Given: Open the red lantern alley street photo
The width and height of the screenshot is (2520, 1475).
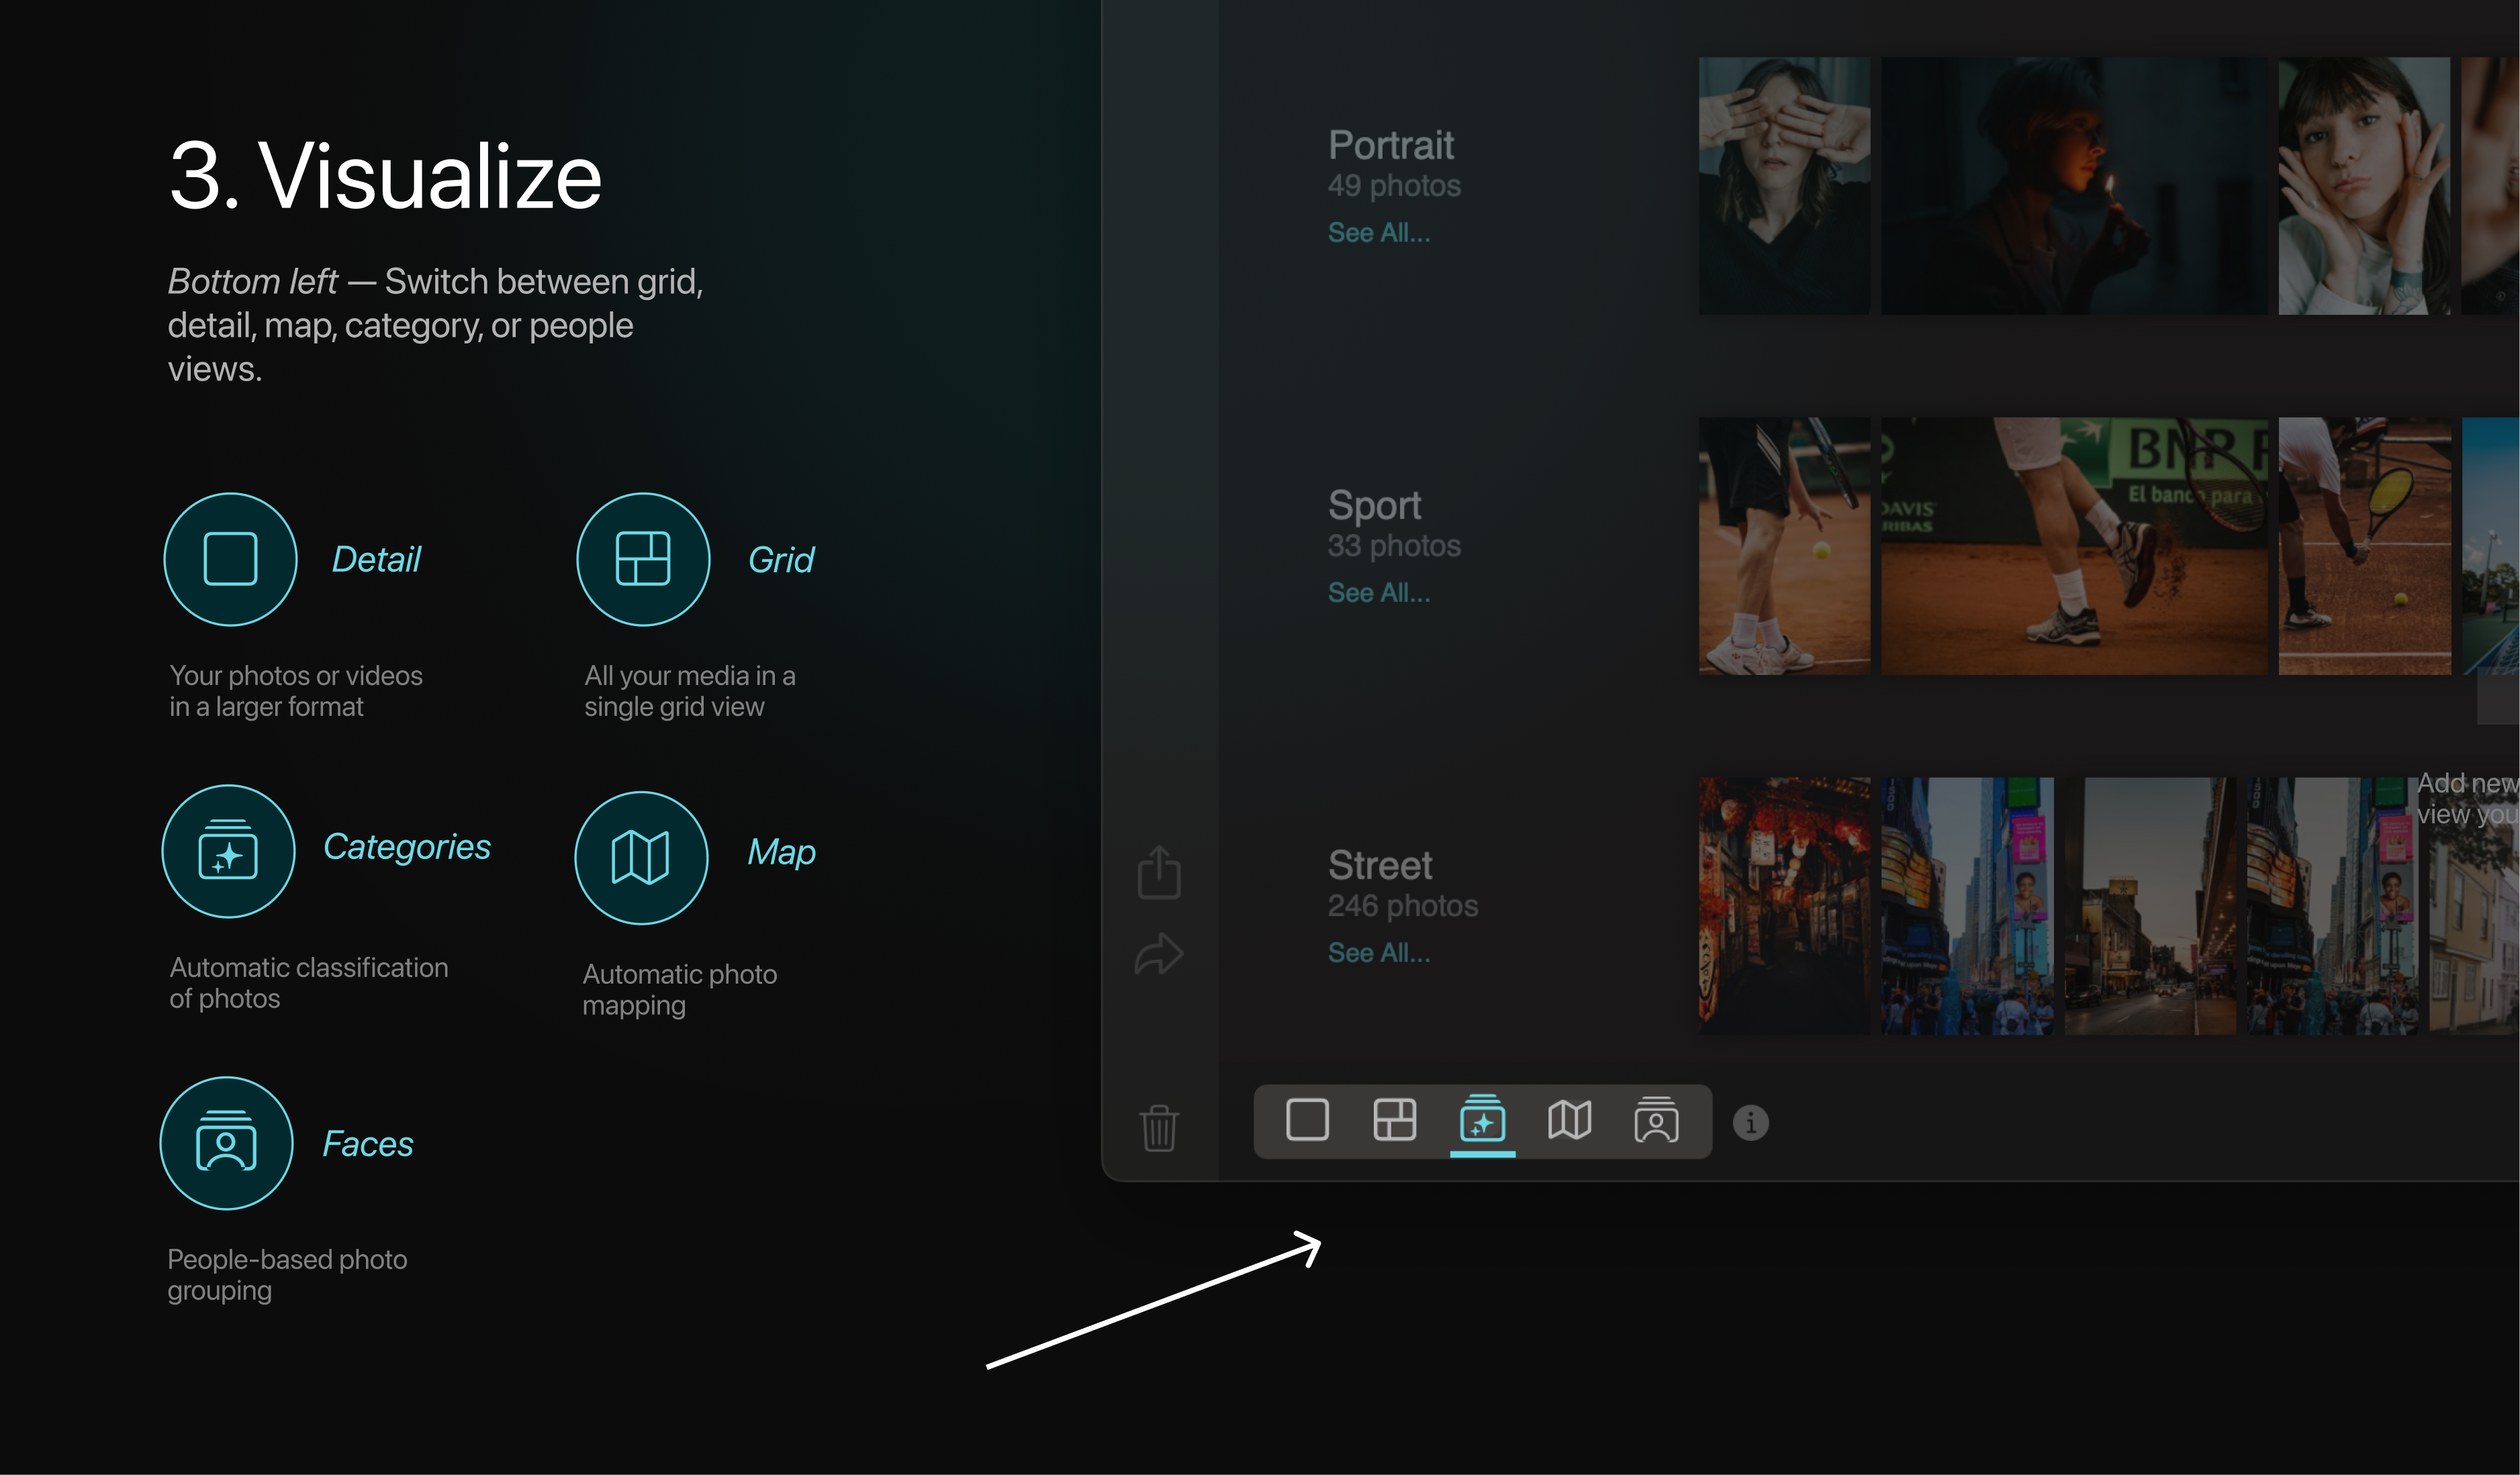Looking at the screenshot, I should tap(1784, 905).
